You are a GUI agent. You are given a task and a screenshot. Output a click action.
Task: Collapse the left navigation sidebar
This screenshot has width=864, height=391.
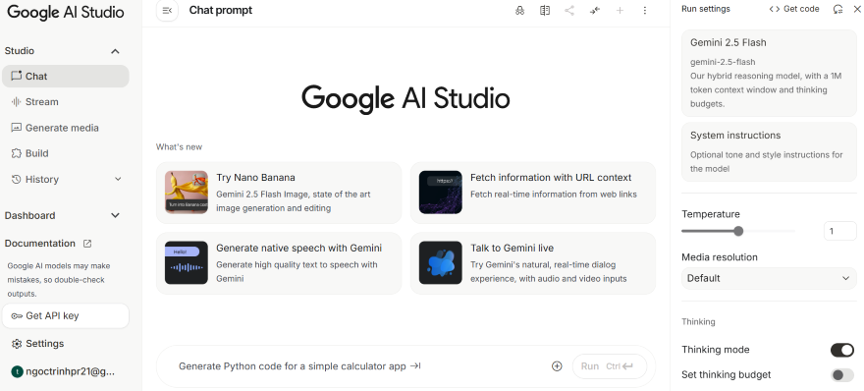[x=167, y=11]
